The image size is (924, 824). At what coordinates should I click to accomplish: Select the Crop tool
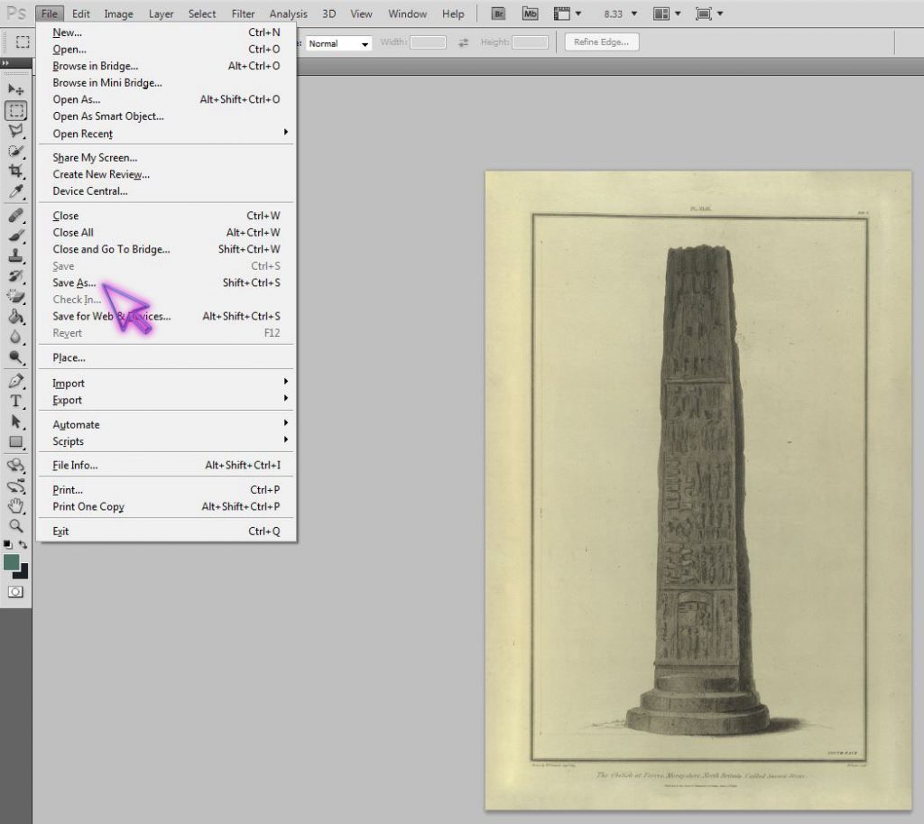(16, 171)
